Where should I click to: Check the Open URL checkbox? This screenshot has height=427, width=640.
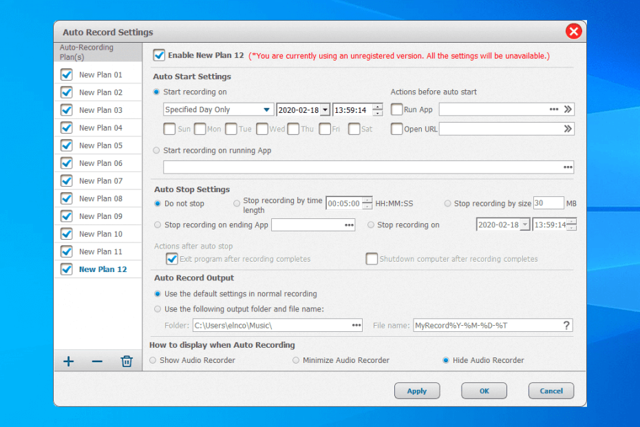click(396, 129)
